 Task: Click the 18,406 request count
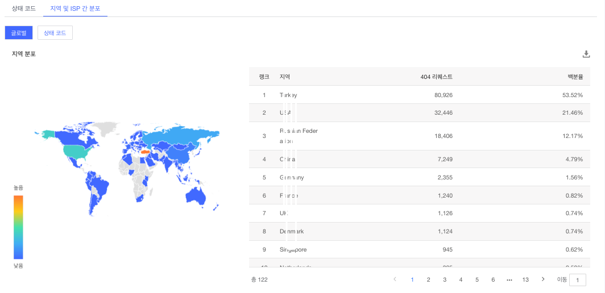[444, 136]
